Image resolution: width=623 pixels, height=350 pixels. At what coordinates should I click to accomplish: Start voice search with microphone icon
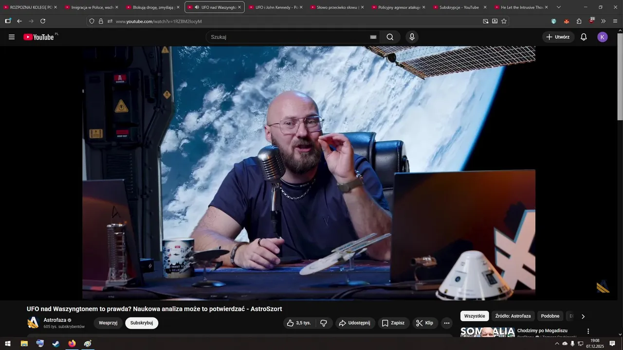[x=412, y=37]
